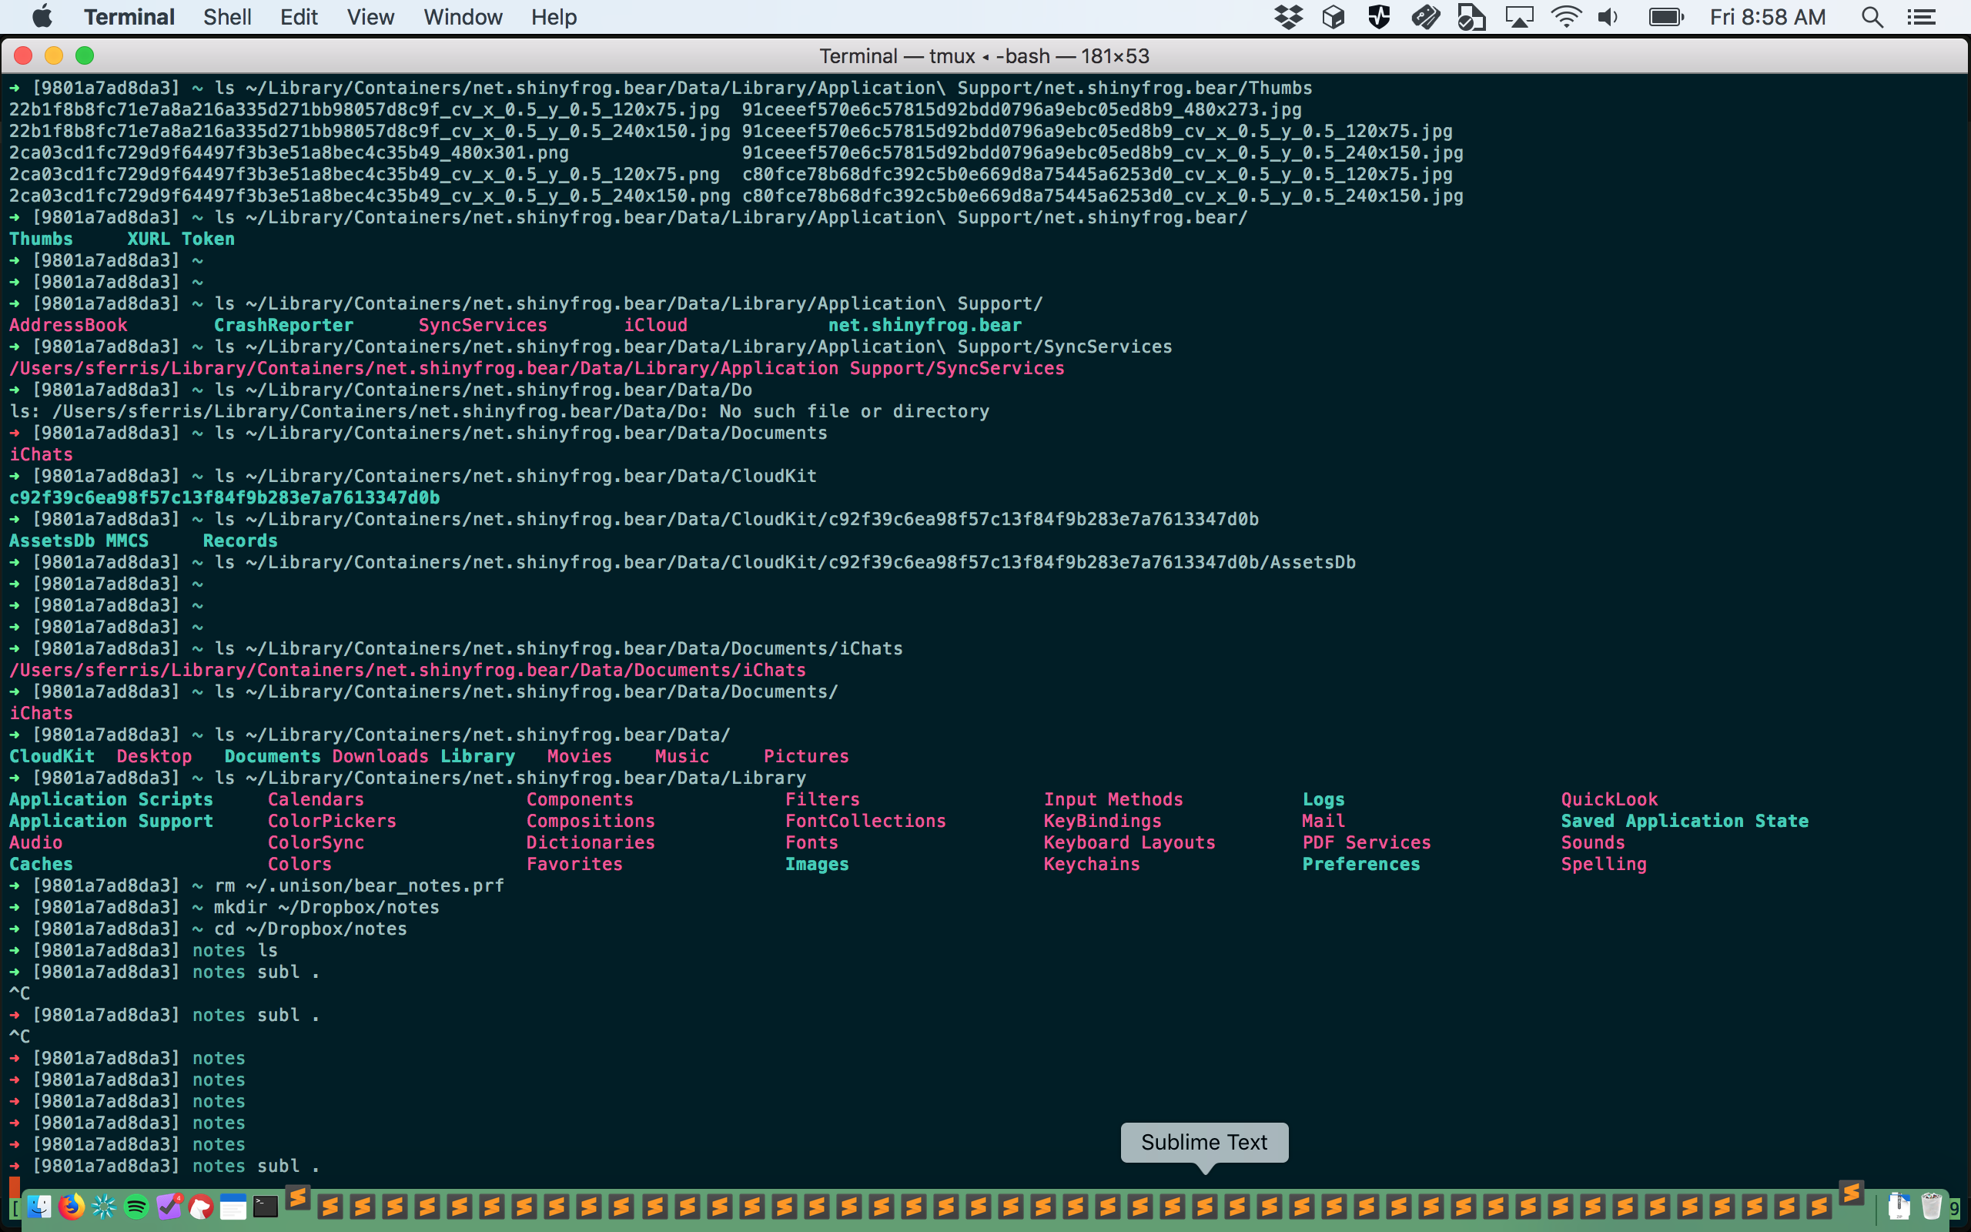Click the Fri 8:58 AM clock
1971x1232 pixels.
1768,17
